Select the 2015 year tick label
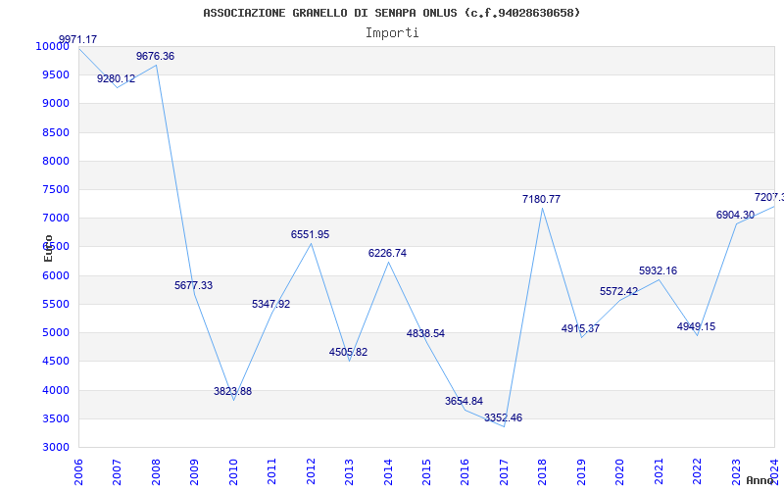This screenshot has height=490, width=784. [426, 472]
